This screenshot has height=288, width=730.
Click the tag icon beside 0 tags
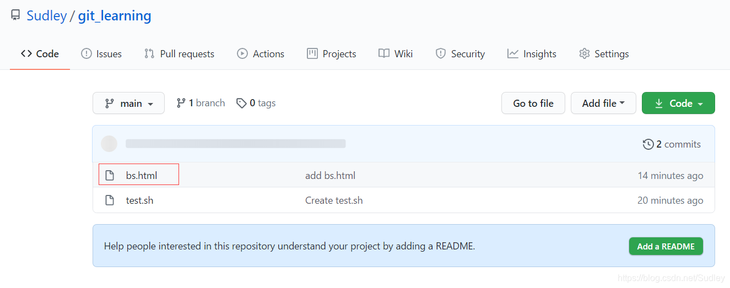point(241,103)
